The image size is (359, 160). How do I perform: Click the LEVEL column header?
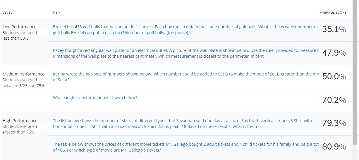(7, 13)
